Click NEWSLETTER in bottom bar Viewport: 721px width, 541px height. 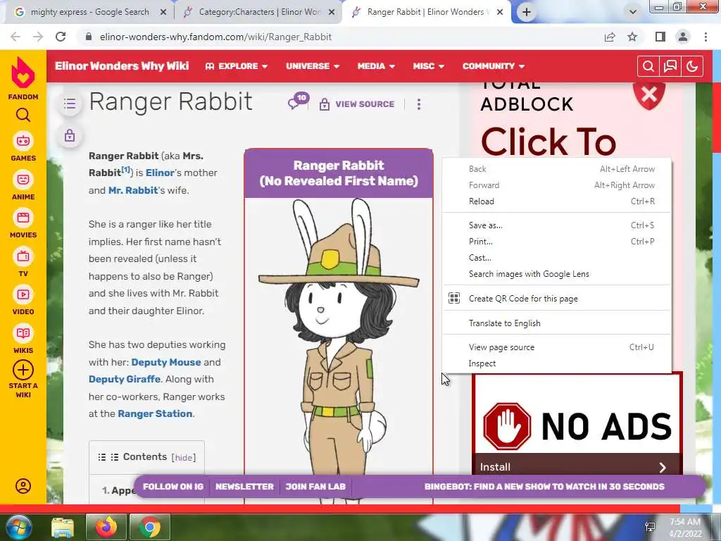click(244, 487)
